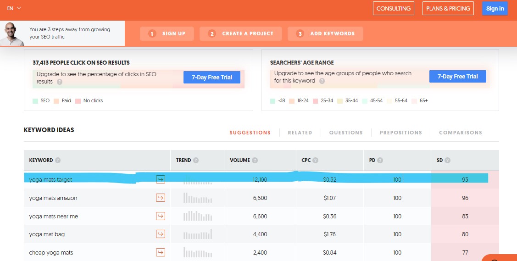Select keyword 'yoga mats target'

tap(50, 180)
